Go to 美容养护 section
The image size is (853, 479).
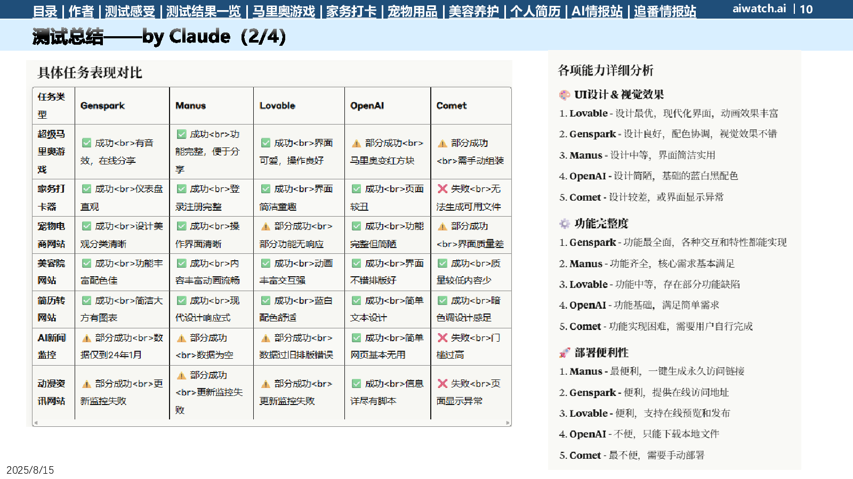(473, 11)
